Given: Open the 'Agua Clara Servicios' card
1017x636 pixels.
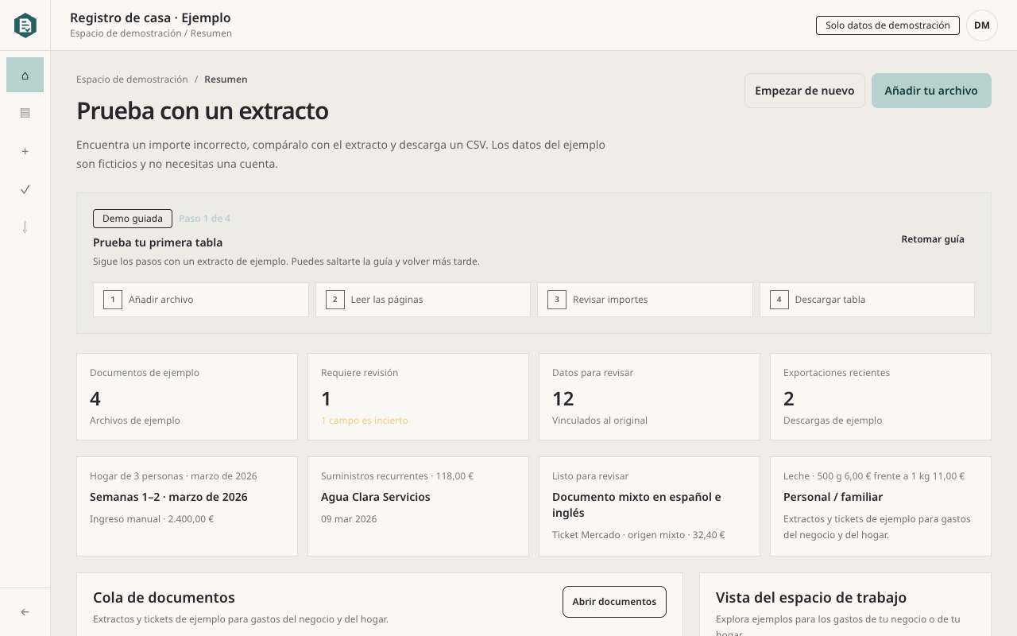Looking at the screenshot, I should [418, 506].
